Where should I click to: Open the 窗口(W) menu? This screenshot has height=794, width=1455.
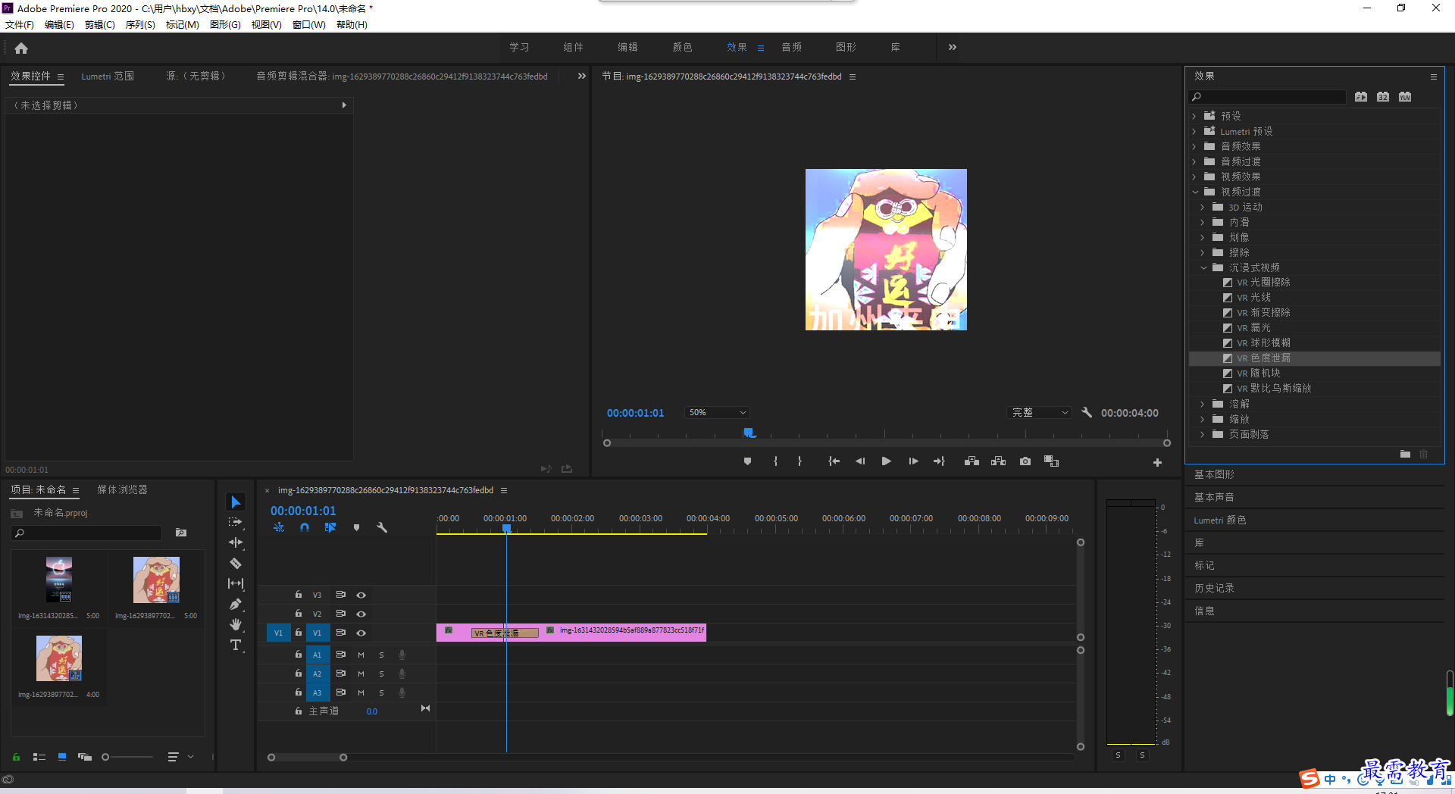(x=308, y=25)
